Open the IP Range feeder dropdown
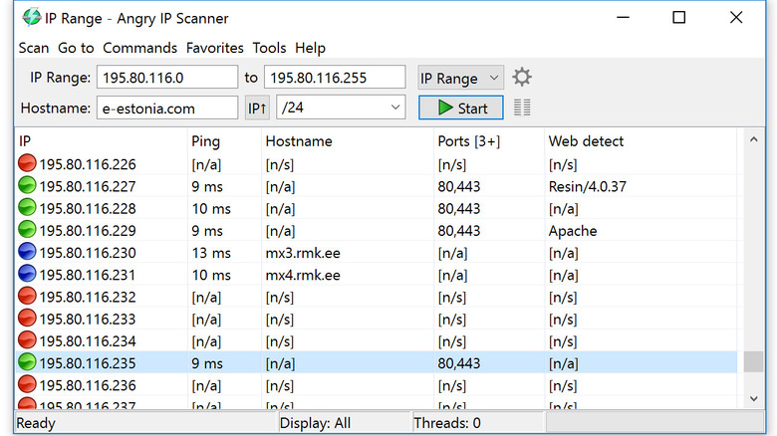The width and height of the screenshot is (777, 436). (x=461, y=78)
